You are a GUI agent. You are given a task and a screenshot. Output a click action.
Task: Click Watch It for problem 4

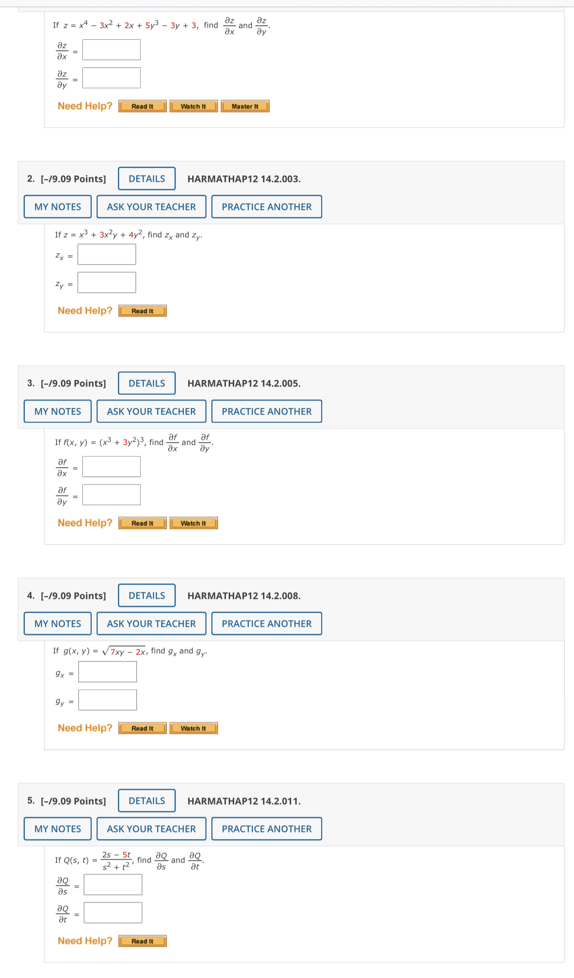click(x=194, y=728)
